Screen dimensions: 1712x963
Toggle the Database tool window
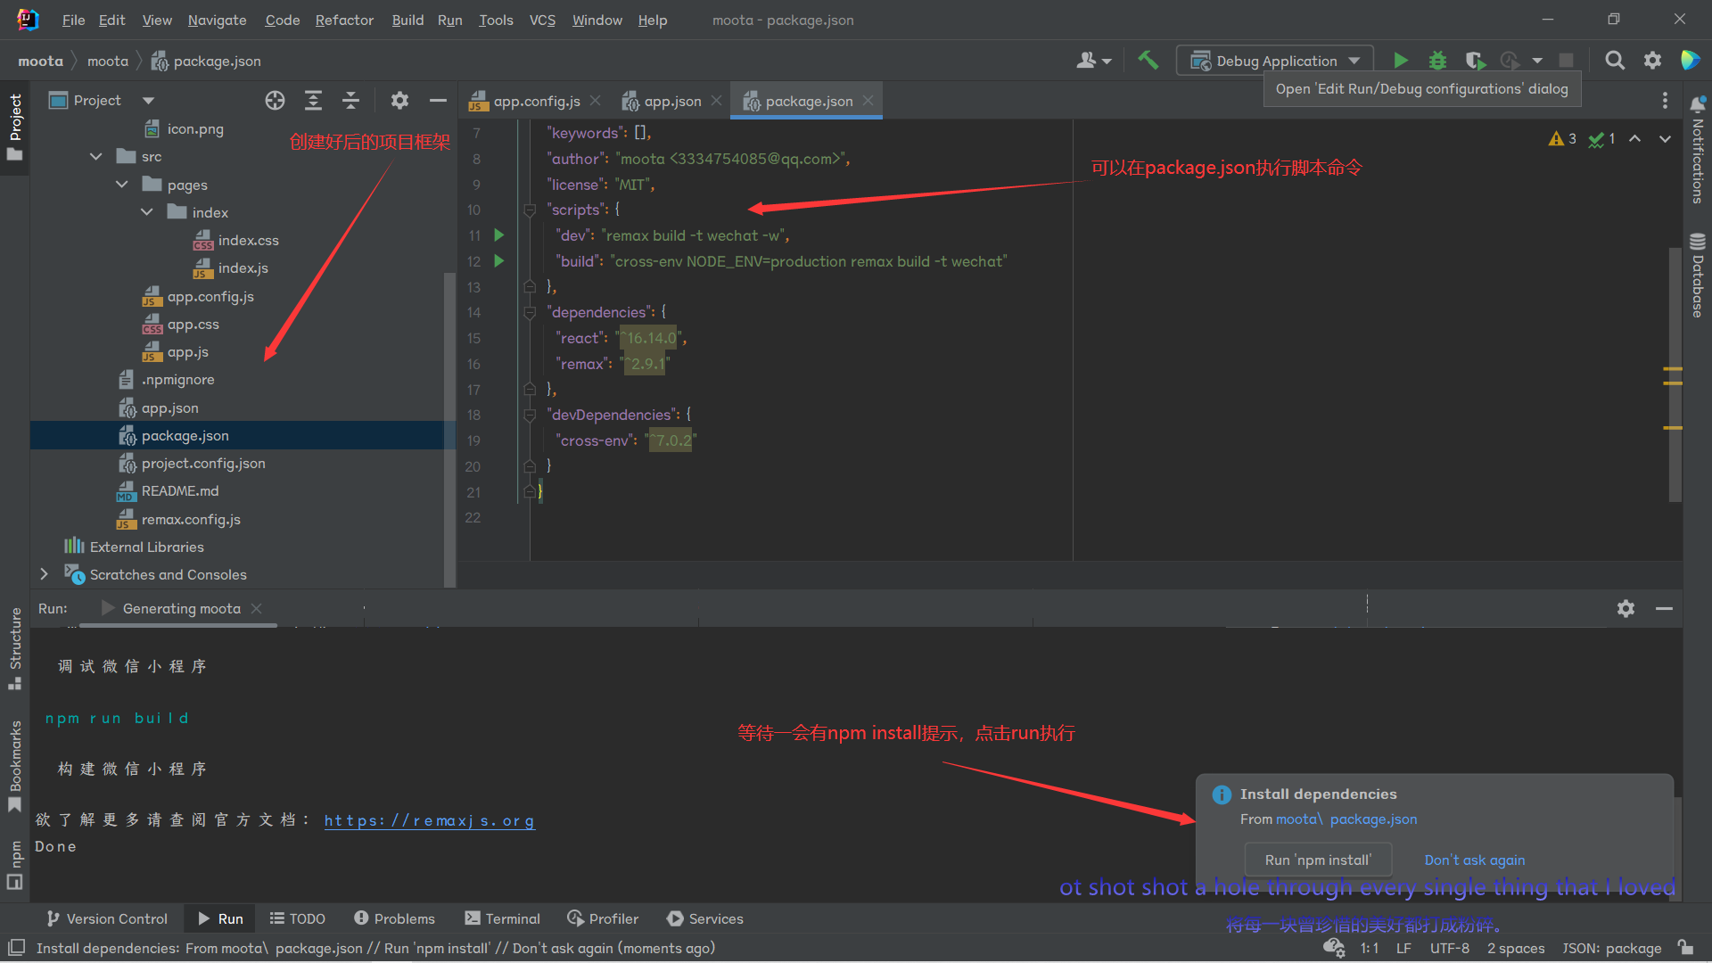[1698, 276]
